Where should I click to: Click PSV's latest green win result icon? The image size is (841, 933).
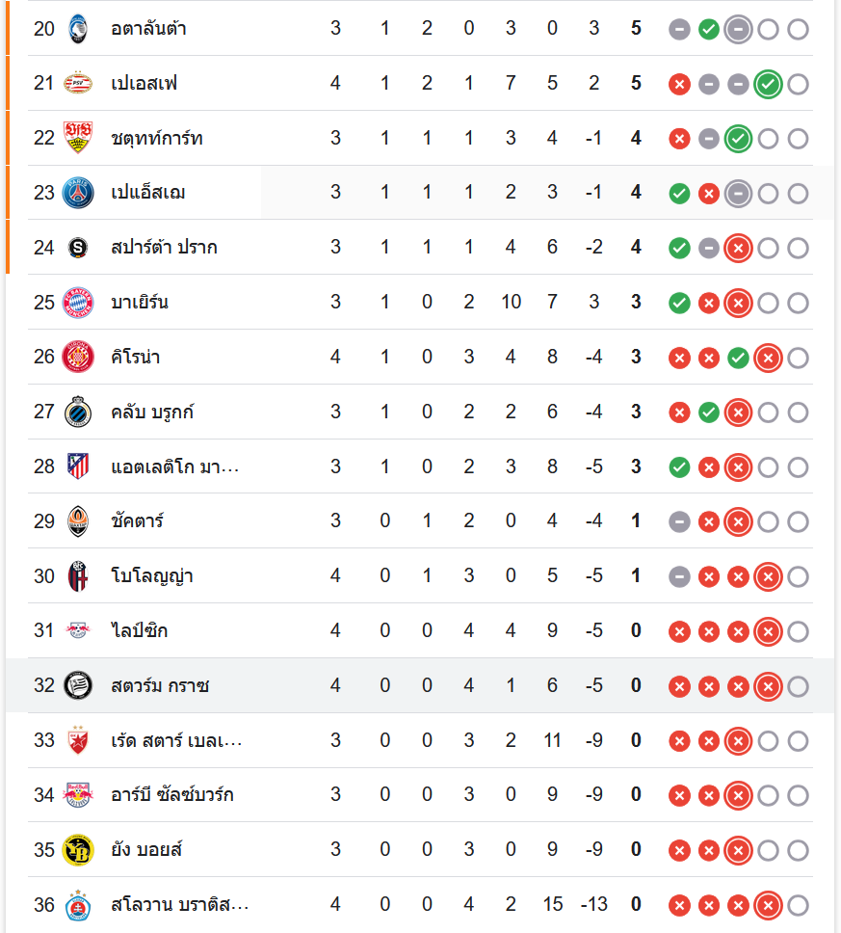[x=768, y=84]
